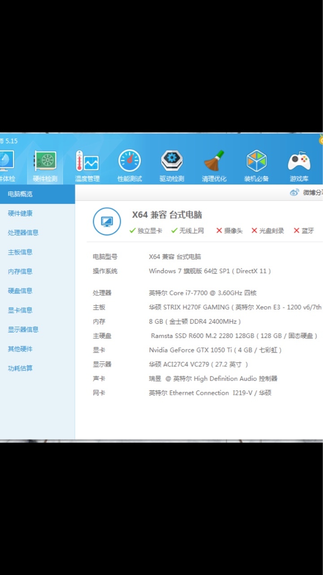Click the X64 兼容 台式电脑 heading

pos(167,215)
